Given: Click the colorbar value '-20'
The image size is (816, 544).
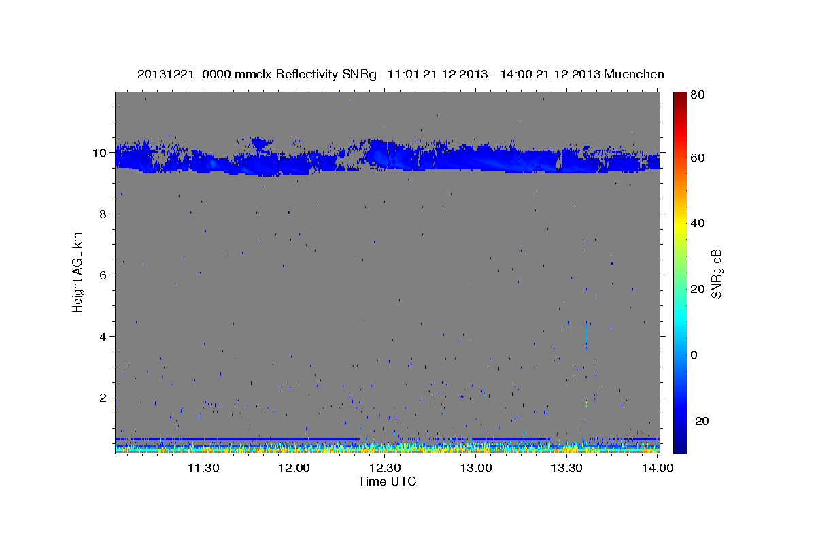Looking at the screenshot, I should 698,421.
